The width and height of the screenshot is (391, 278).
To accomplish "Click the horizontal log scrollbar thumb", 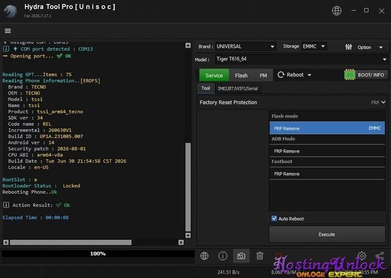I will 71,242.
